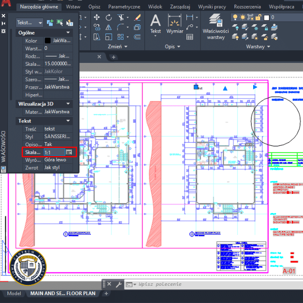303x303 pixels.
Task: Insert a table with the Table icon
Action: (190, 37)
